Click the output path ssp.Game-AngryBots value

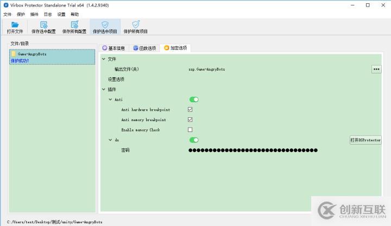point(207,70)
